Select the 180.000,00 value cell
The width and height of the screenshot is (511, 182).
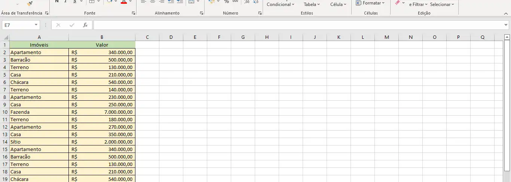(102, 119)
